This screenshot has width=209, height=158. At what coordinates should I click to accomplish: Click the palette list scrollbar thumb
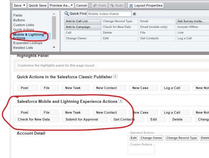(54, 28)
